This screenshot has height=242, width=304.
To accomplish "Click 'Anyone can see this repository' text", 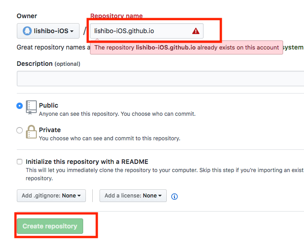I will pyautogui.click(x=117, y=114).
